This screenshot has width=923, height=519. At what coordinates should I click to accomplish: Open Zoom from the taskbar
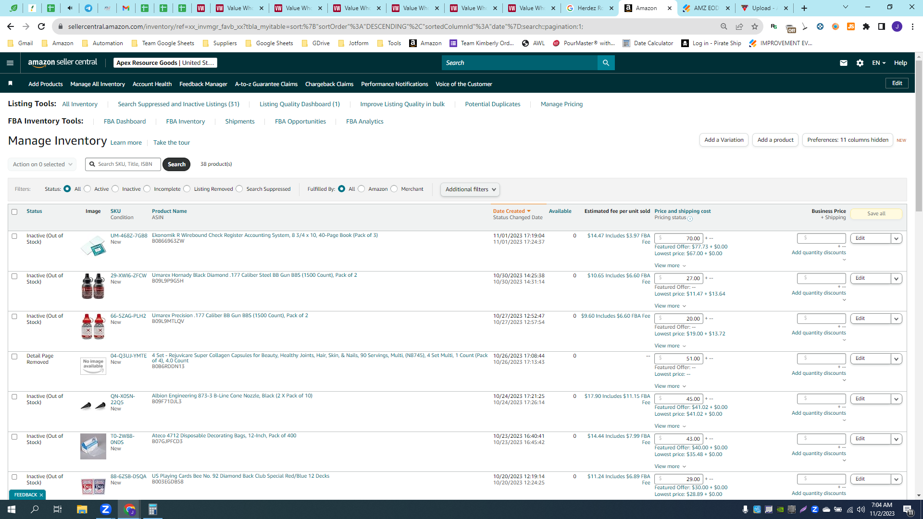tap(106, 509)
